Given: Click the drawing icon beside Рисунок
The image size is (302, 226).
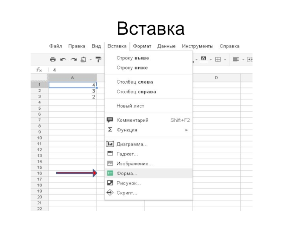Looking at the screenshot, I should pyautogui.click(x=110, y=183).
